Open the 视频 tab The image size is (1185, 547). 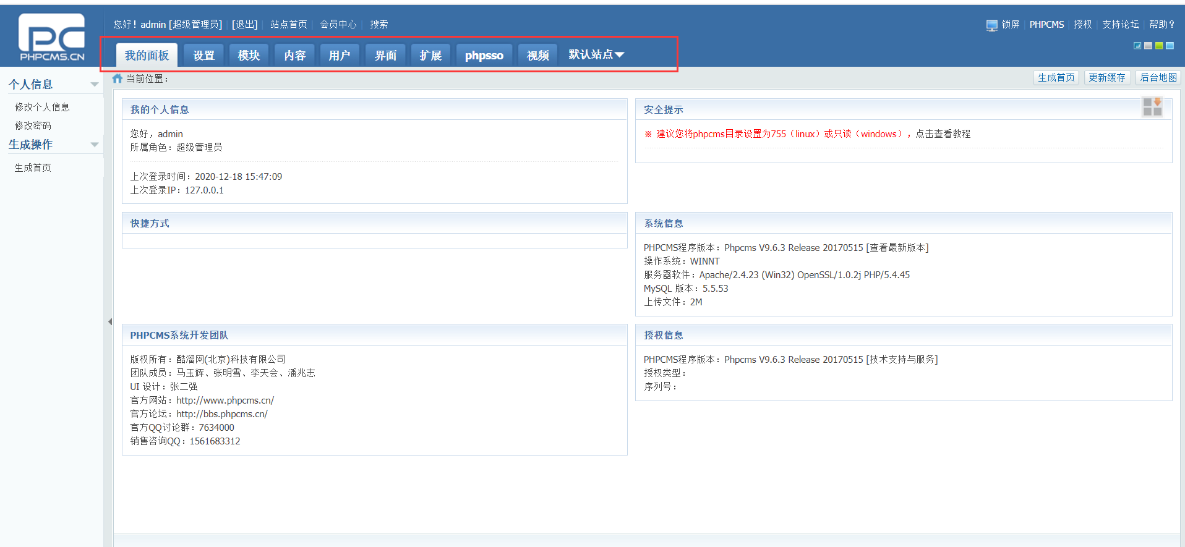click(x=537, y=55)
